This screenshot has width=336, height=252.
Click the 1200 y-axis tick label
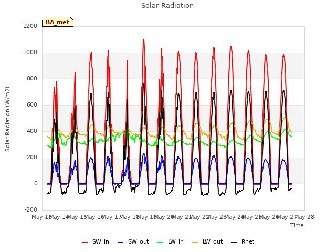click(30, 26)
